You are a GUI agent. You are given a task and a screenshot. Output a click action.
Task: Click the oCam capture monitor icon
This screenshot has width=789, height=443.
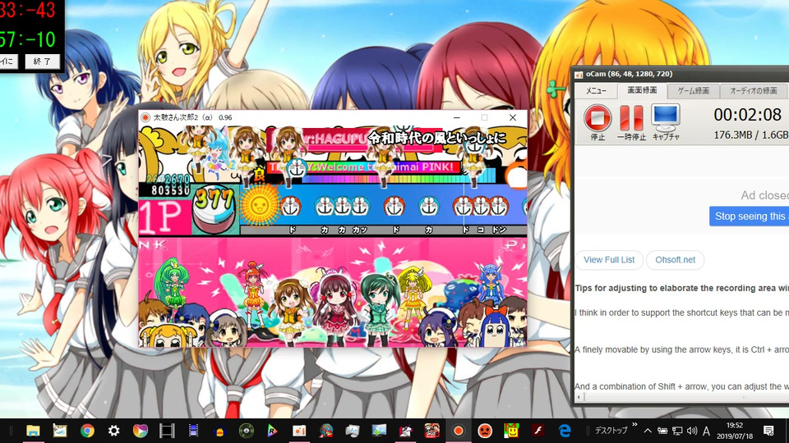[665, 117]
